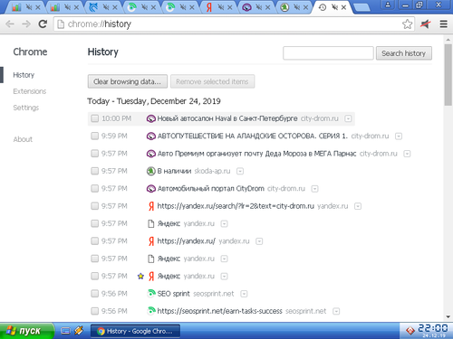The height and width of the screenshot is (339, 453).
Task: Open the https://seosprint.net/earn-tasks-success link
Action: click(219, 311)
